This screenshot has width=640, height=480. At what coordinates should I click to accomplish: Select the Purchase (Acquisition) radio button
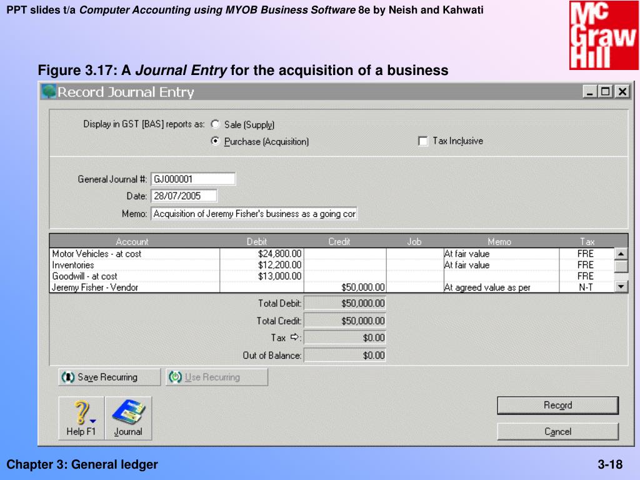[x=215, y=141]
